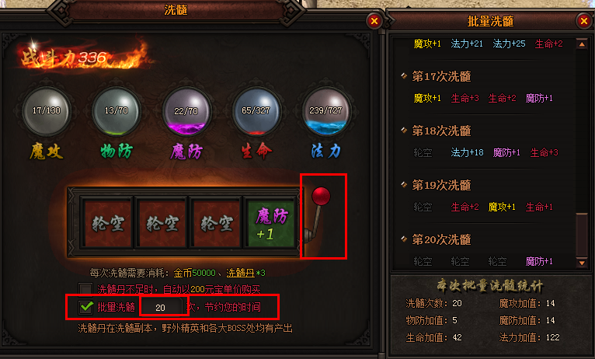Image resolution: width=595 pixels, height=359 pixels.
Task: Click the scroll up arrow in 批量洗髓 panel
Action: [581, 44]
